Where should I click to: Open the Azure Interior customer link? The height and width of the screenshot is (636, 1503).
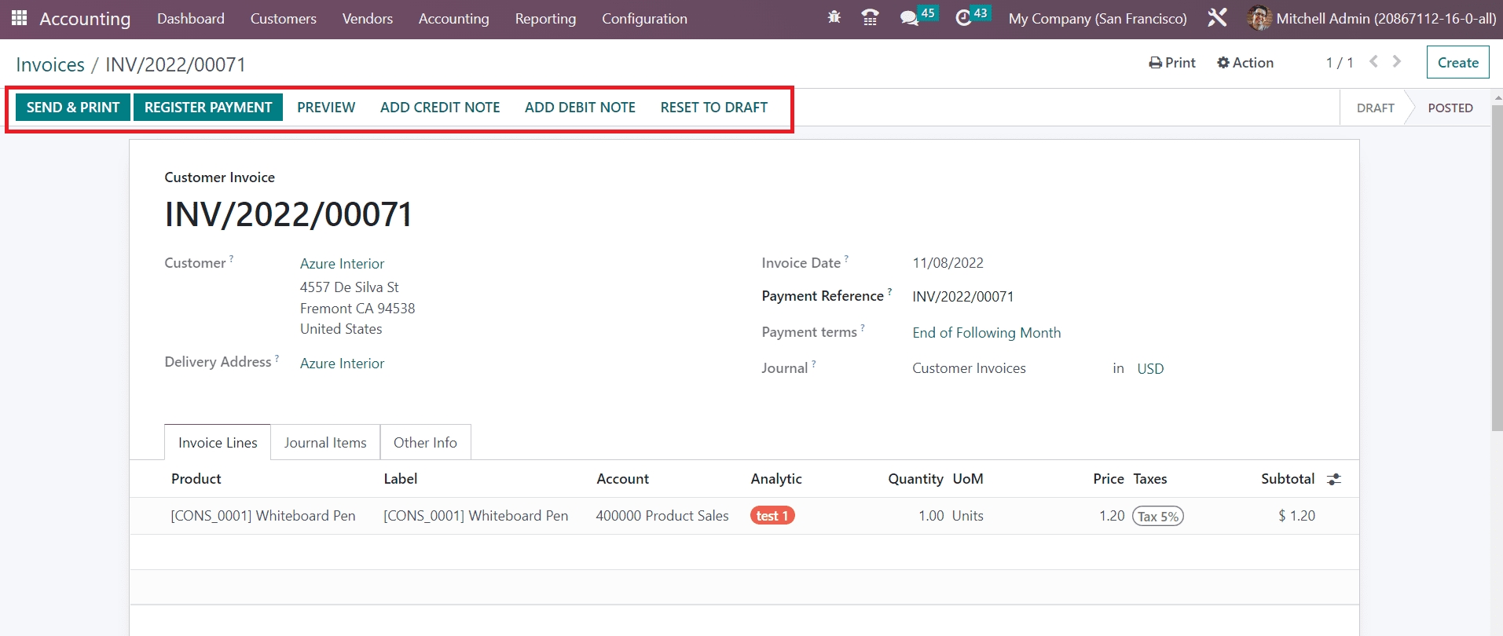pos(342,264)
